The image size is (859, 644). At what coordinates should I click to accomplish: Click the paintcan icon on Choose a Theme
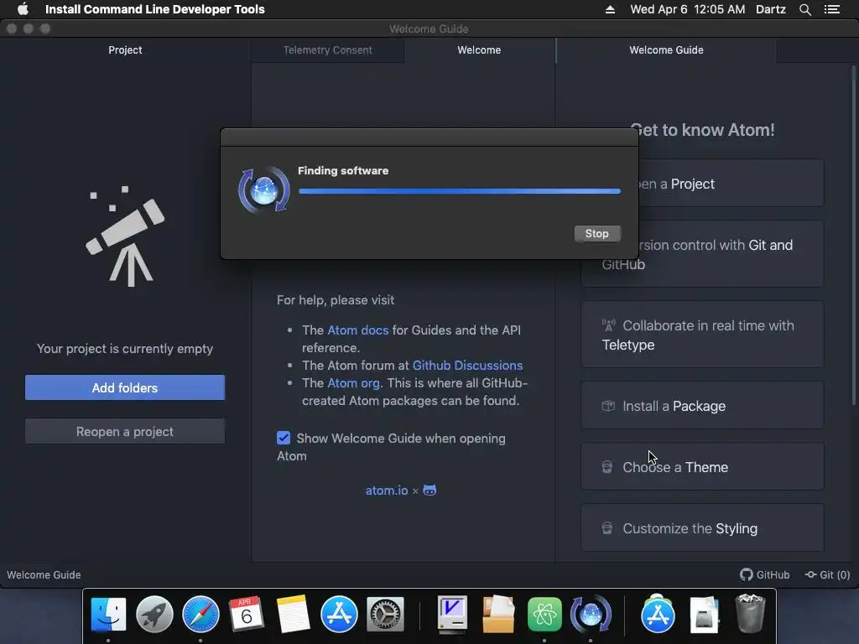click(x=607, y=467)
